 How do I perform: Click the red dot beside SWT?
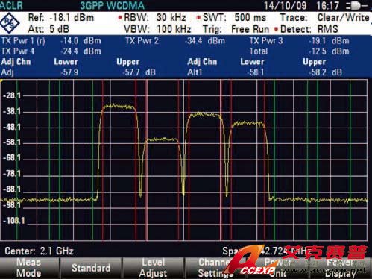[x=198, y=18]
